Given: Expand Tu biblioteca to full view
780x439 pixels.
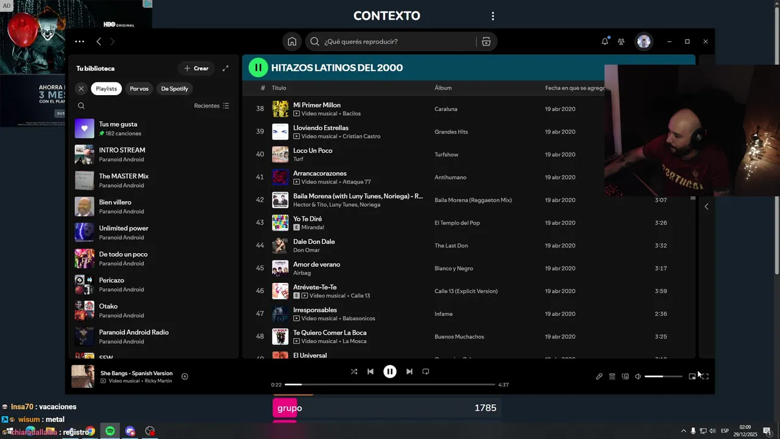Looking at the screenshot, I should (x=225, y=68).
